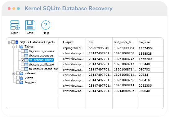Click the Help label under toolbar

coord(46,33)
